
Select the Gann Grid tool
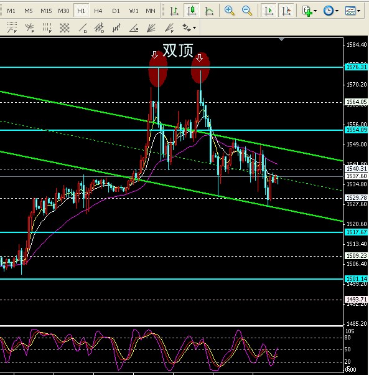tap(65, 28)
